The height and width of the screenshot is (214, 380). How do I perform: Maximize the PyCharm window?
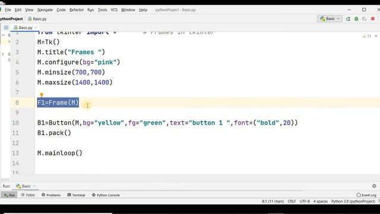[364, 10]
